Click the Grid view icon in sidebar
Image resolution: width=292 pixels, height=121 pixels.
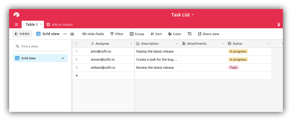click(x=17, y=58)
